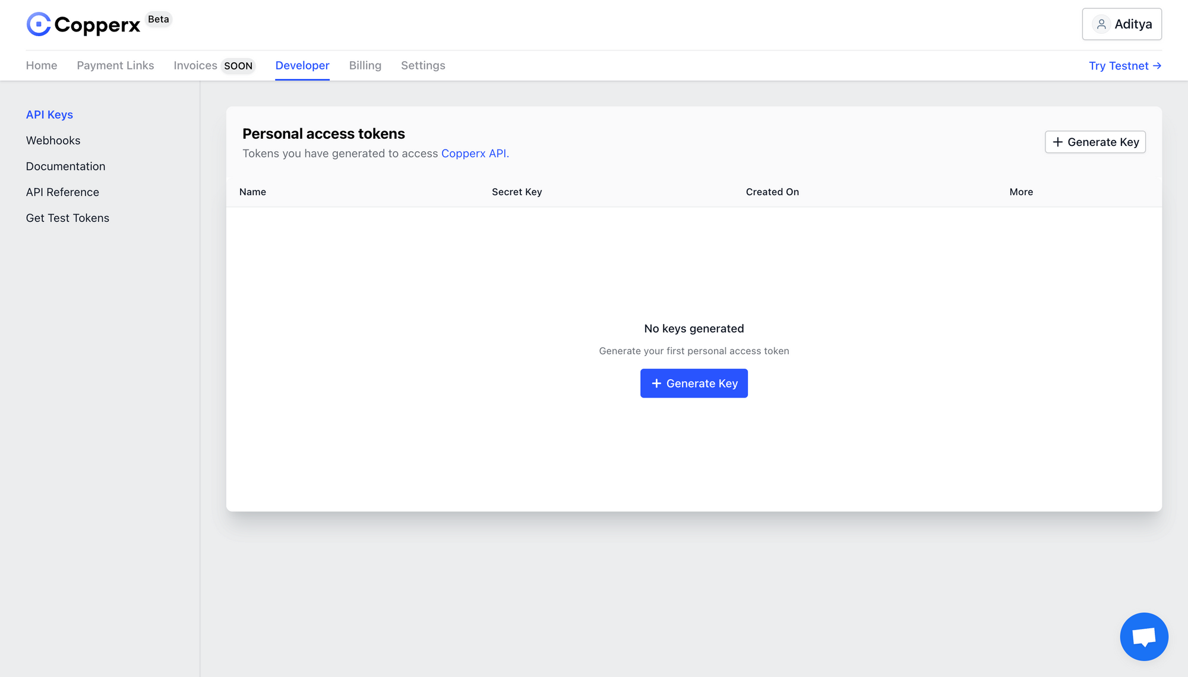Click the 'No keys generated' message
1188x677 pixels.
(694, 328)
